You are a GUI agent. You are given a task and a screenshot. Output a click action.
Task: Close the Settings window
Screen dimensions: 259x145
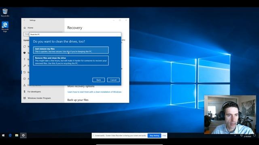point(126,20)
